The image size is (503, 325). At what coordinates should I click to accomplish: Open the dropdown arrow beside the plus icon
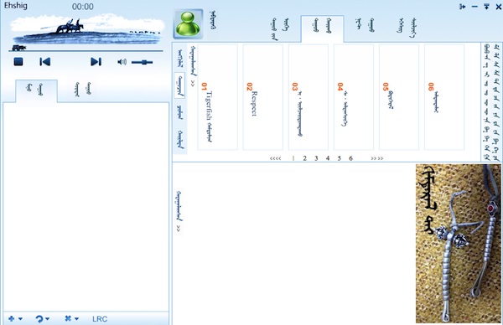click(20, 319)
